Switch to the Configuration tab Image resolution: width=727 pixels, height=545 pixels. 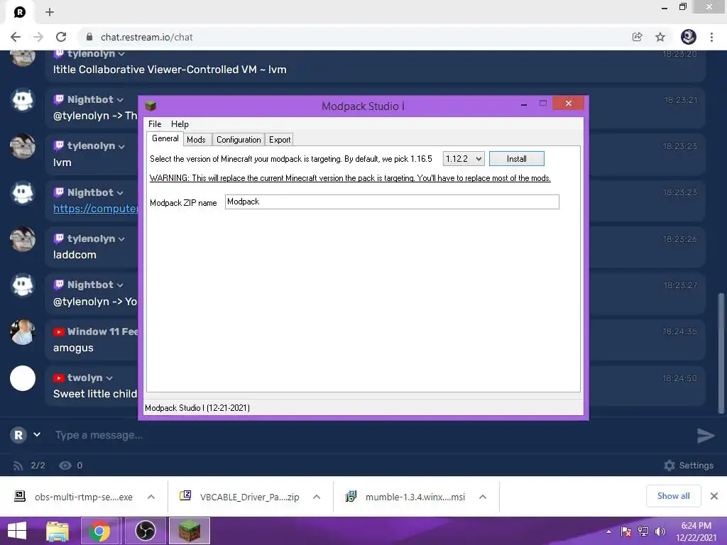[239, 140]
